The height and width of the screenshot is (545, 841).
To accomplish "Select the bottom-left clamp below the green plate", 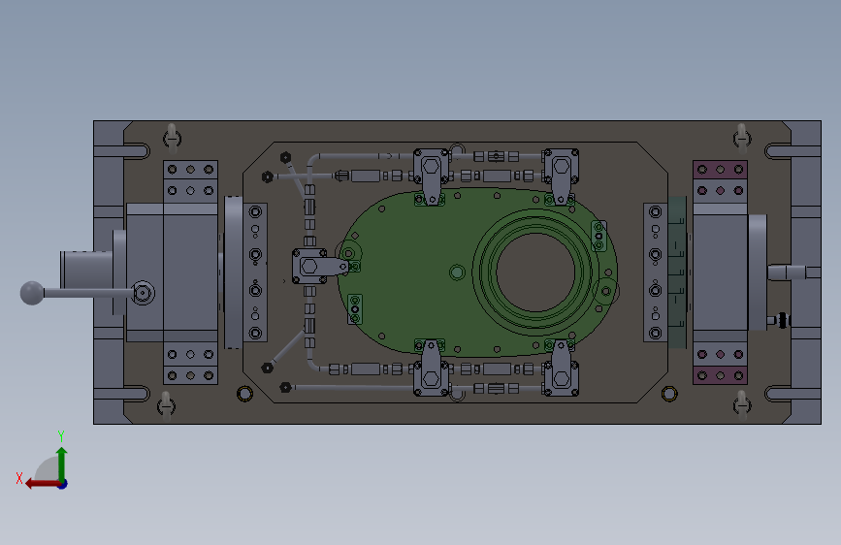I will pyautogui.click(x=431, y=368).
